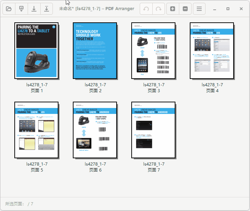Maximize the PDF Arranger window
The width and height of the screenshot is (250, 211).
[228, 9]
